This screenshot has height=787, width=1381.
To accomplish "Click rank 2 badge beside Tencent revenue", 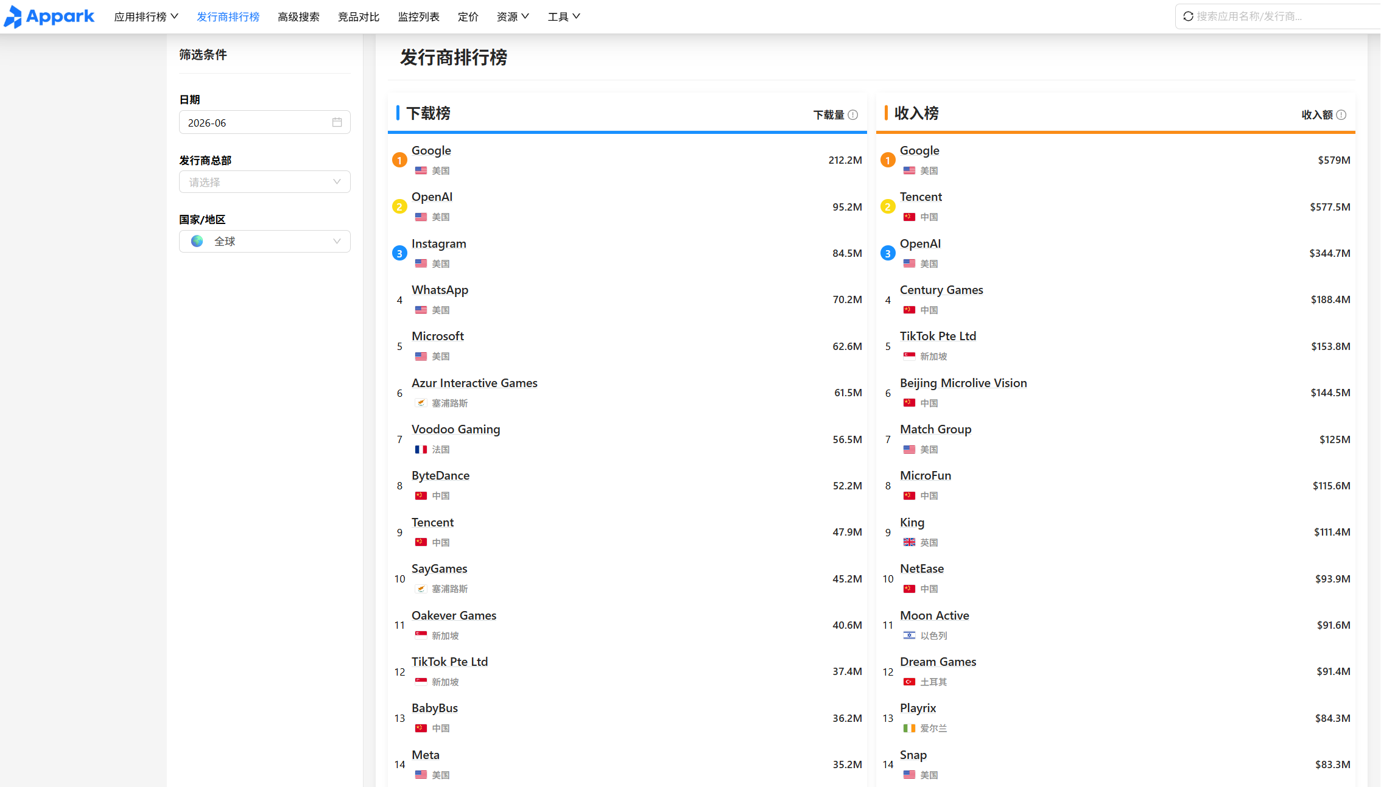I will coord(888,207).
